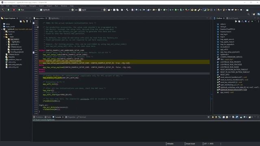Open the Edit menu
This screenshot has width=260, height=146.
coord(8,6)
